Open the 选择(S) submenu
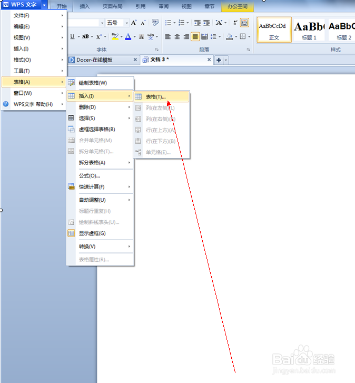Viewport: 355px width, 383px height. point(101,118)
